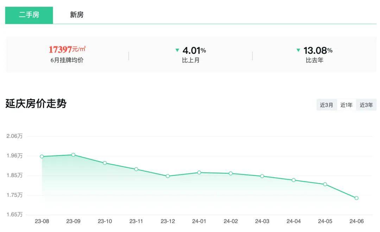Click the 17397元/㎡ listing price figure

[67, 49]
